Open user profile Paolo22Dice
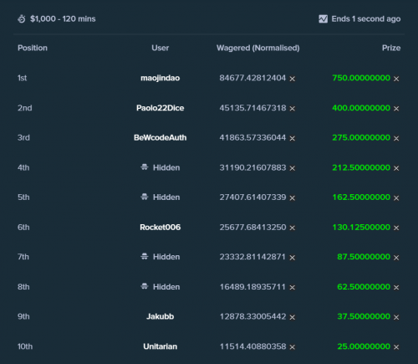 click(161, 108)
